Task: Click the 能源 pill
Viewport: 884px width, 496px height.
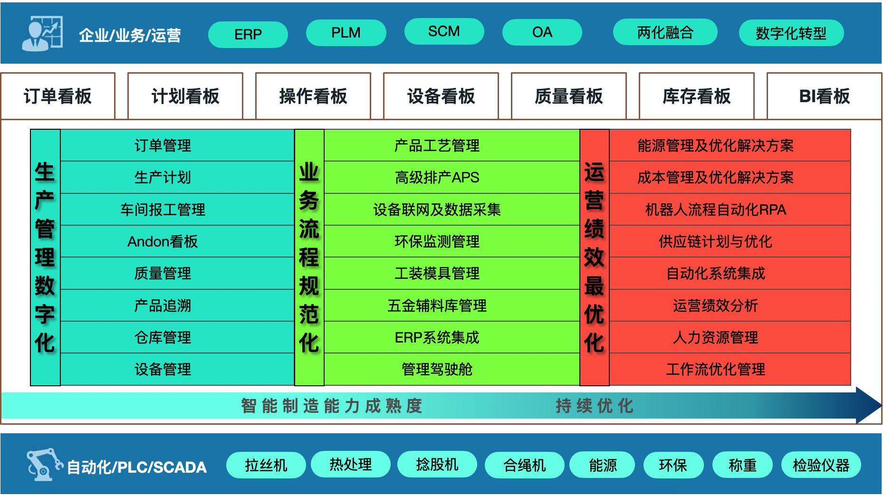Action: (603, 465)
